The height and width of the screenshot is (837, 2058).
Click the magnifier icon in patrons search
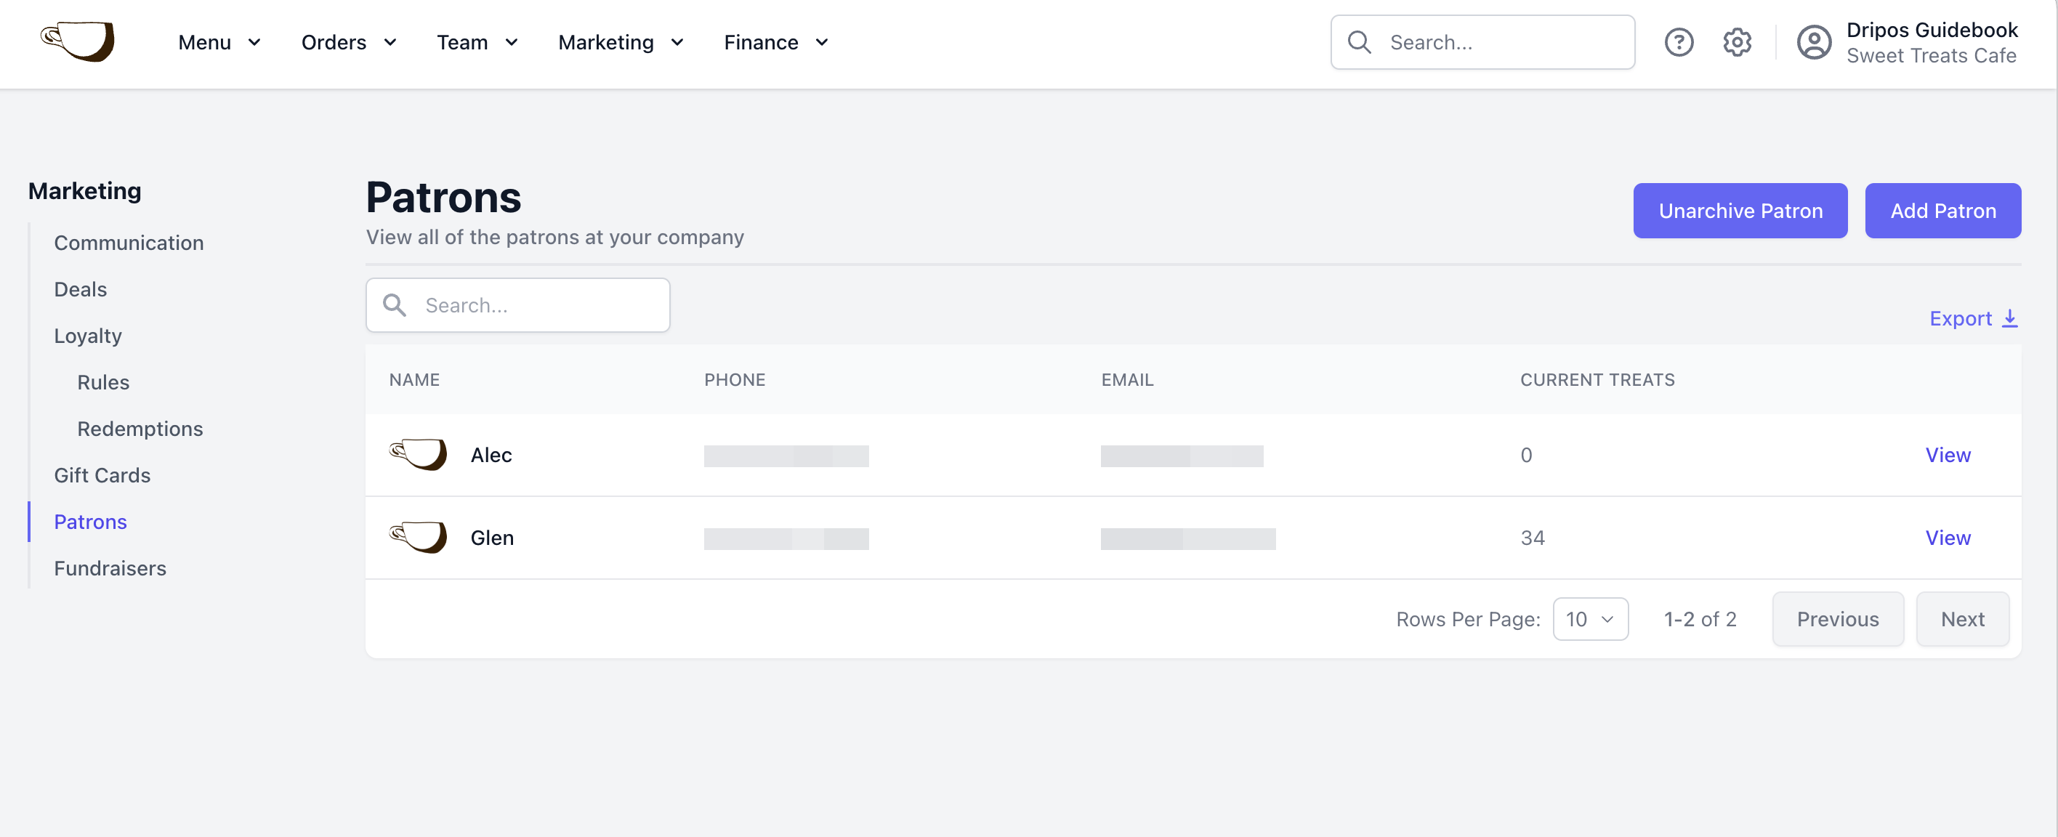(395, 305)
